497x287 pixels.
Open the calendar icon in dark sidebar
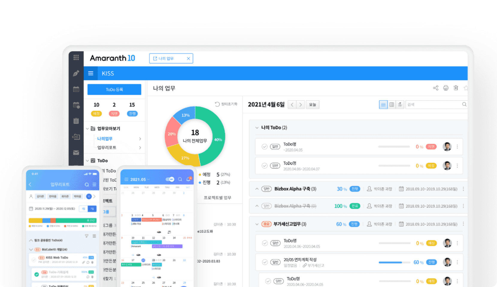click(x=76, y=89)
